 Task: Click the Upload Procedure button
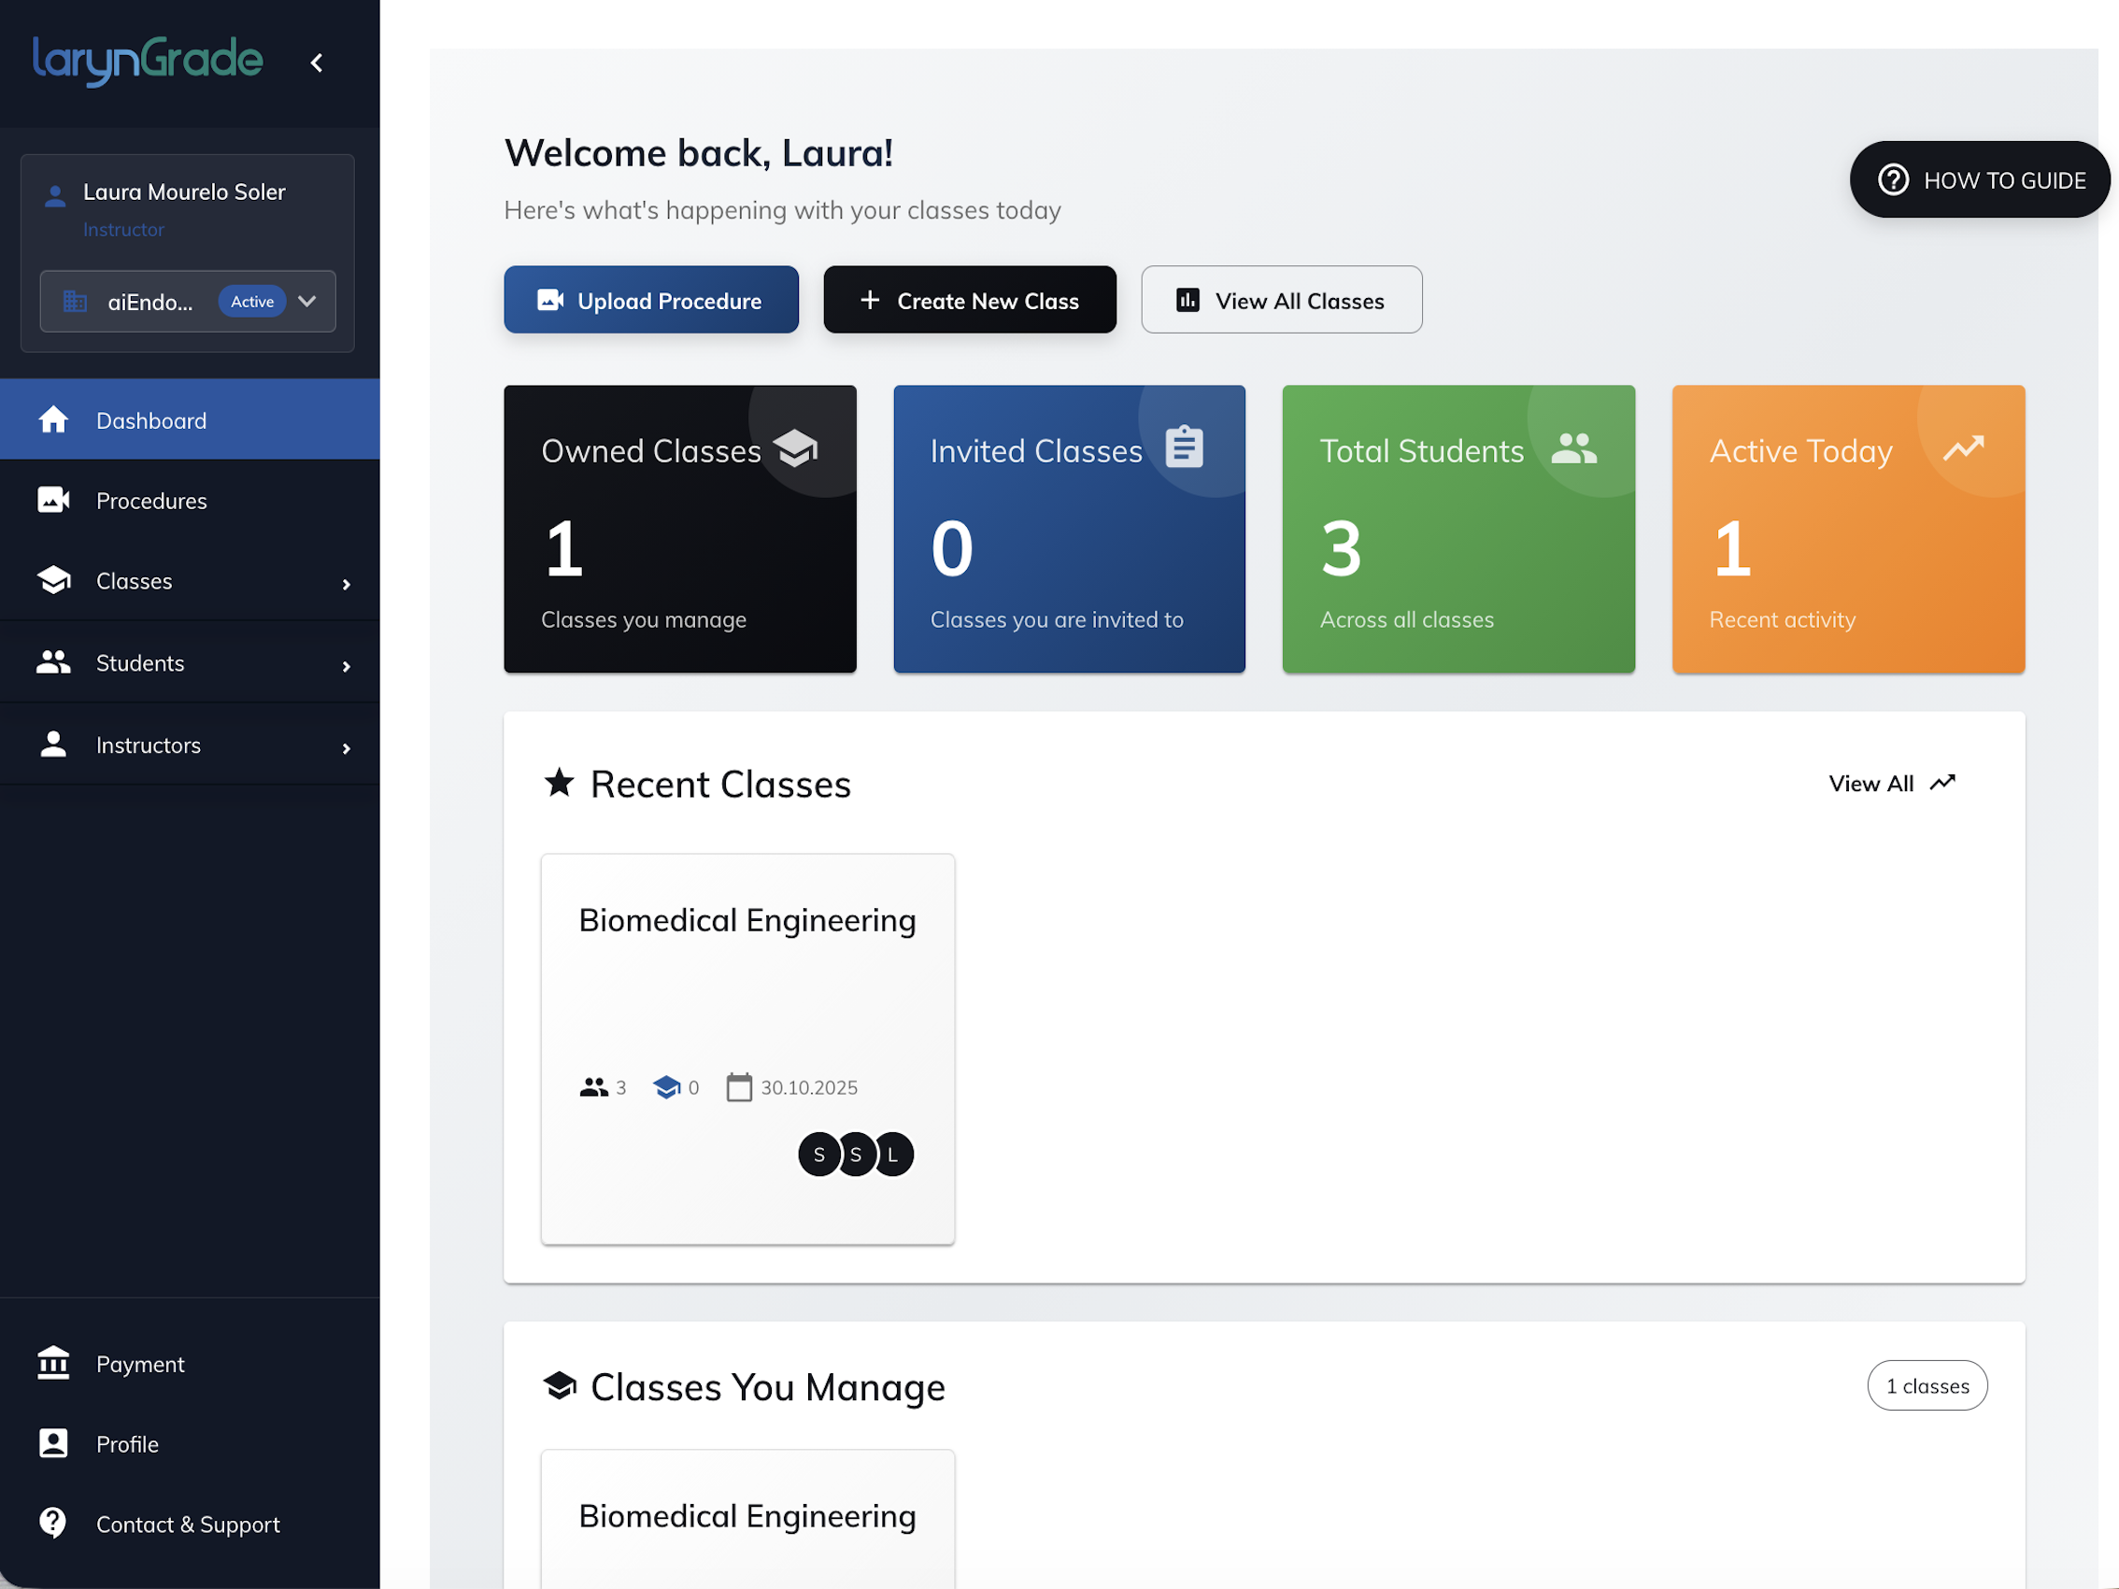click(650, 301)
